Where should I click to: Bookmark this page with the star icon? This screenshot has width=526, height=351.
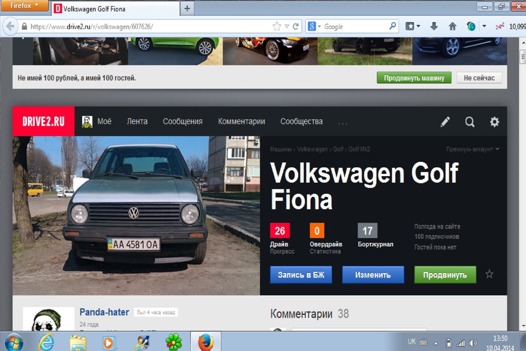[x=277, y=26]
